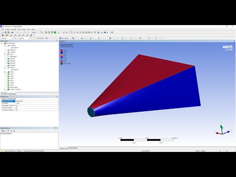The width and height of the screenshot is (236, 177).
Task: Click the Magnifier Window icon
Action: click(86, 32)
